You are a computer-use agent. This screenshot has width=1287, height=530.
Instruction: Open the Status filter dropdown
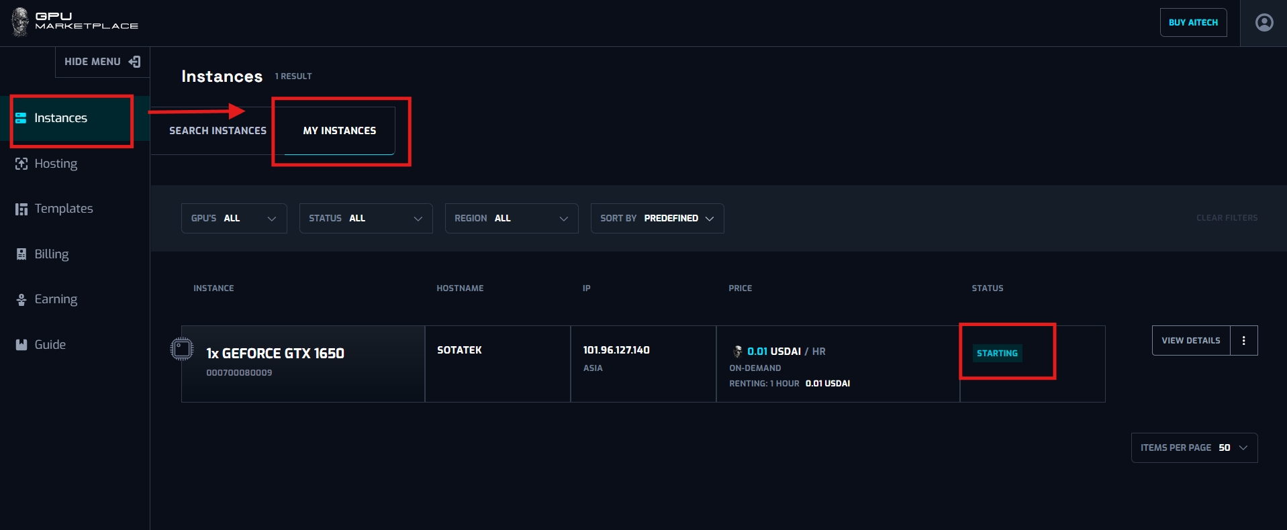(x=365, y=219)
